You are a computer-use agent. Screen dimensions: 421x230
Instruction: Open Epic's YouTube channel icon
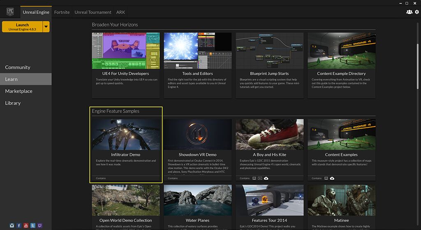point(26,225)
